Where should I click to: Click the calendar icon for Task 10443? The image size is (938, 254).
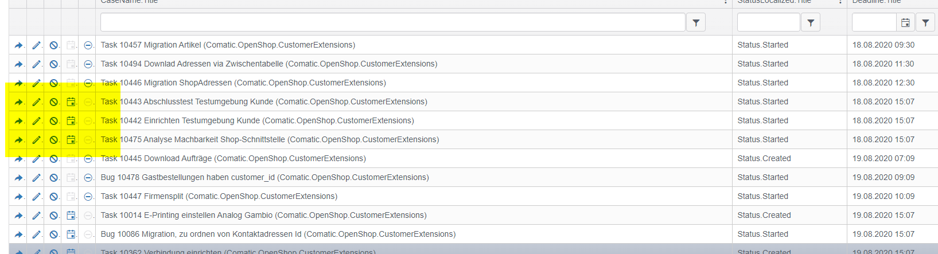[71, 102]
